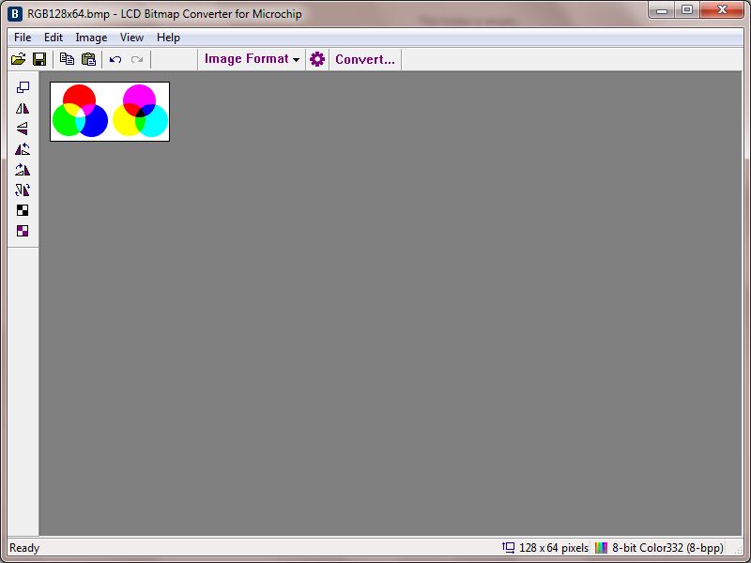751x563 pixels.
Task: Click the black-and-white checker invert icon
Action: tap(23, 210)
